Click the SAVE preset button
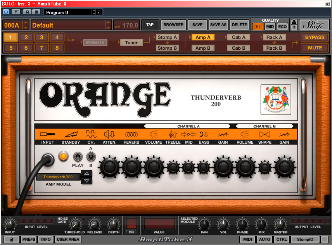Screen dimensions: 332x245 (197, 25)
